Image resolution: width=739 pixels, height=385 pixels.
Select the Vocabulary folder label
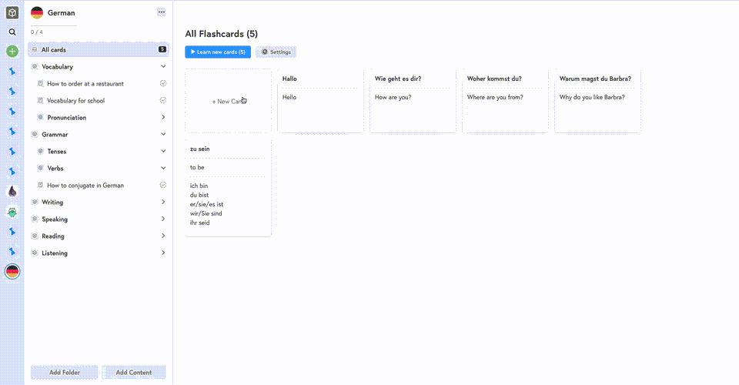58,67
